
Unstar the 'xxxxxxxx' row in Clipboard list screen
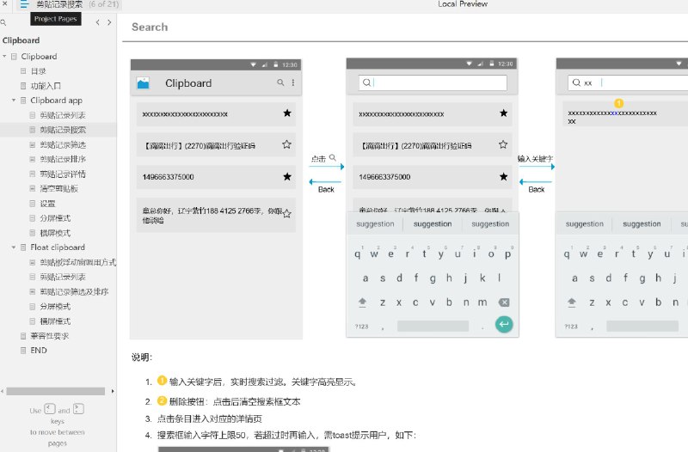click(287, 113)
